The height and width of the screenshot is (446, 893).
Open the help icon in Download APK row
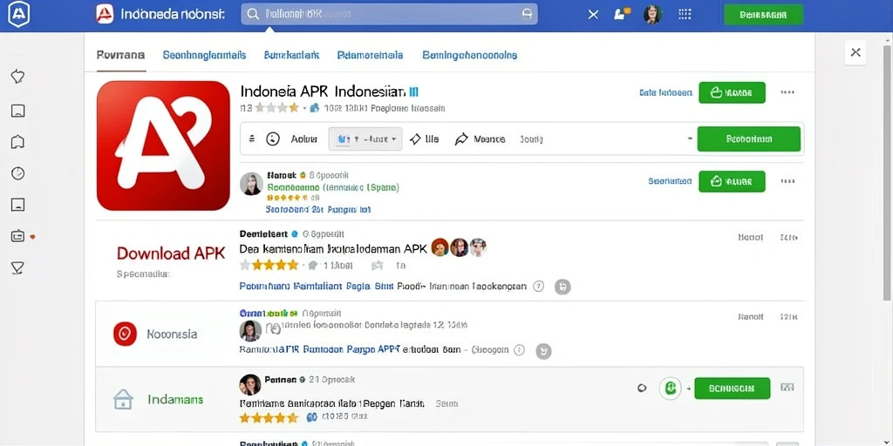tap(538, 286)
